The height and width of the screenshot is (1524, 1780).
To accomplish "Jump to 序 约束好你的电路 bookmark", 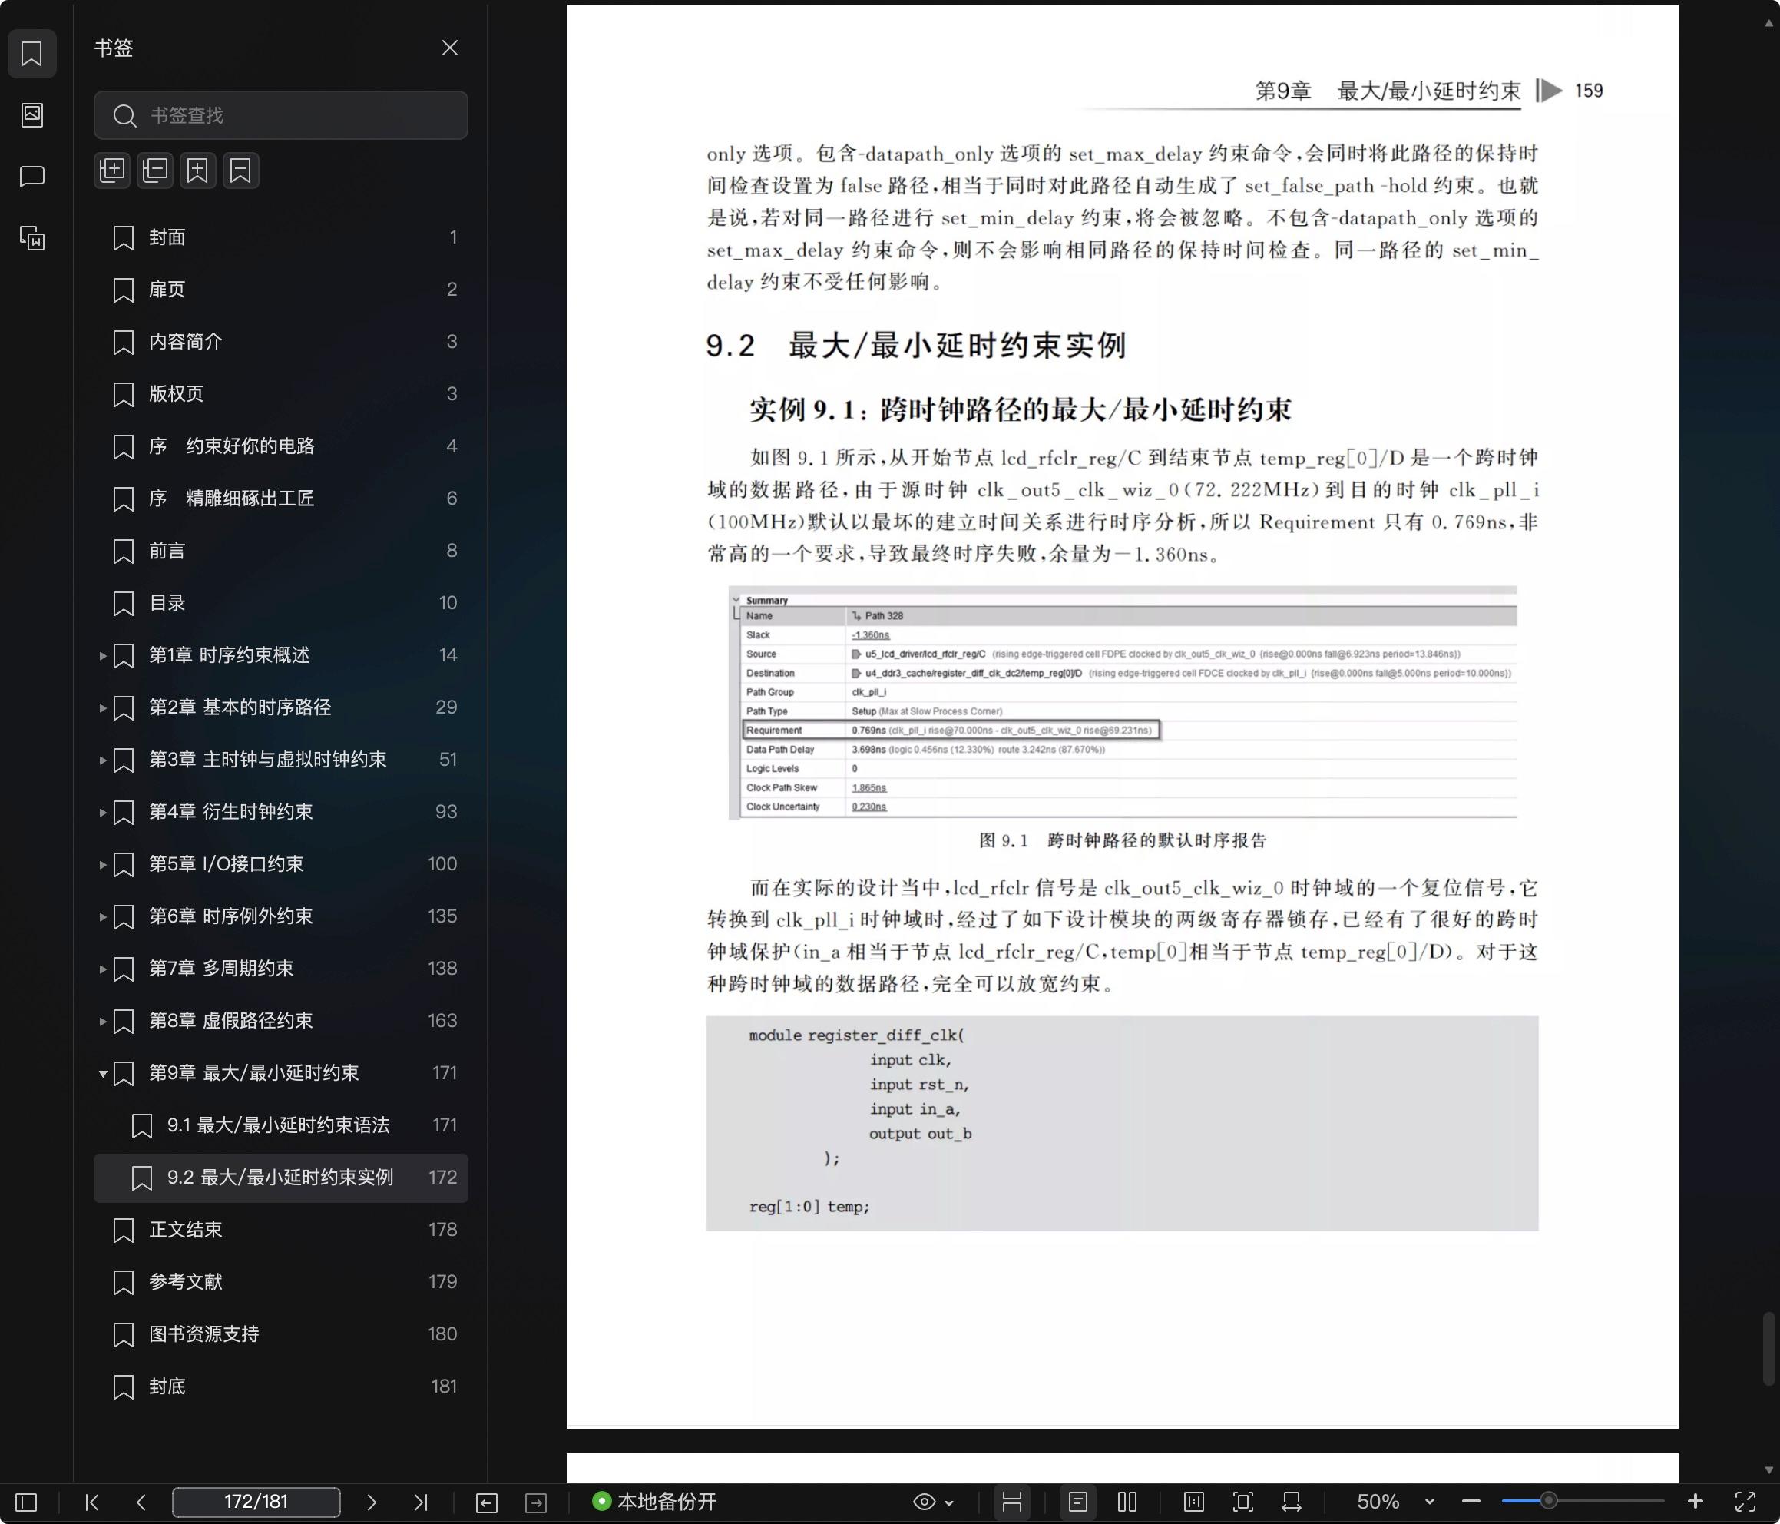I will [281, 446].
